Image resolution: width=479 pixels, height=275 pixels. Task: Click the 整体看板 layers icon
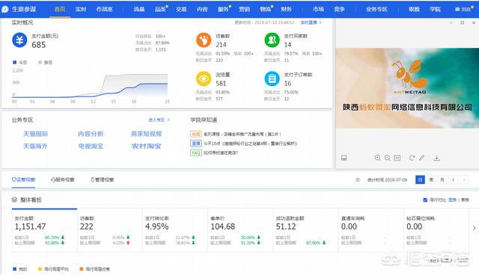tap(14, 200)
